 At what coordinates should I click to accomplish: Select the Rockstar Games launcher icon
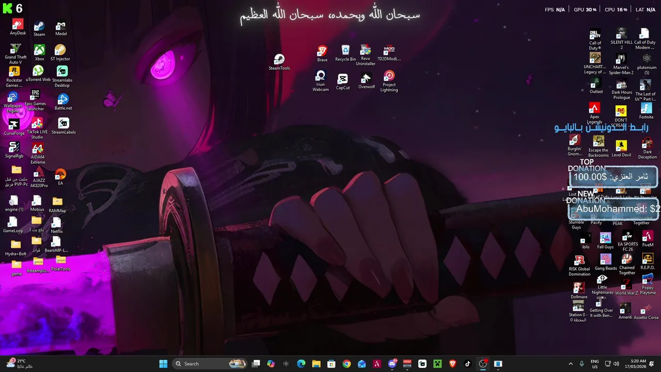click(x=14, y=77)
